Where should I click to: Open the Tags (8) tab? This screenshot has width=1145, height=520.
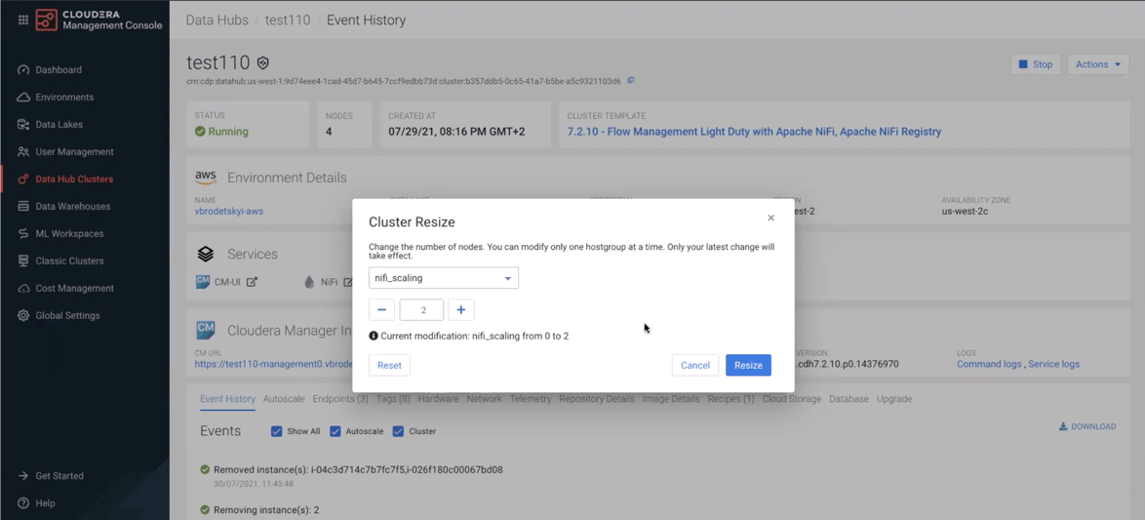coord(394,399)
